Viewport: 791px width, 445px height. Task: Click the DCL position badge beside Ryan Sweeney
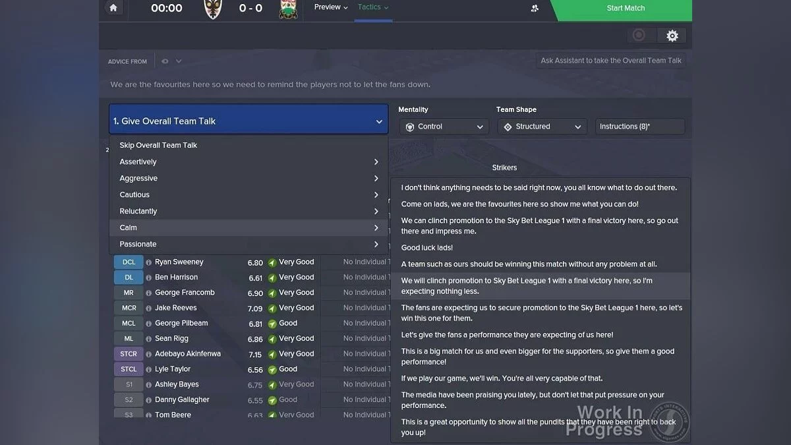tap(128, 262)
